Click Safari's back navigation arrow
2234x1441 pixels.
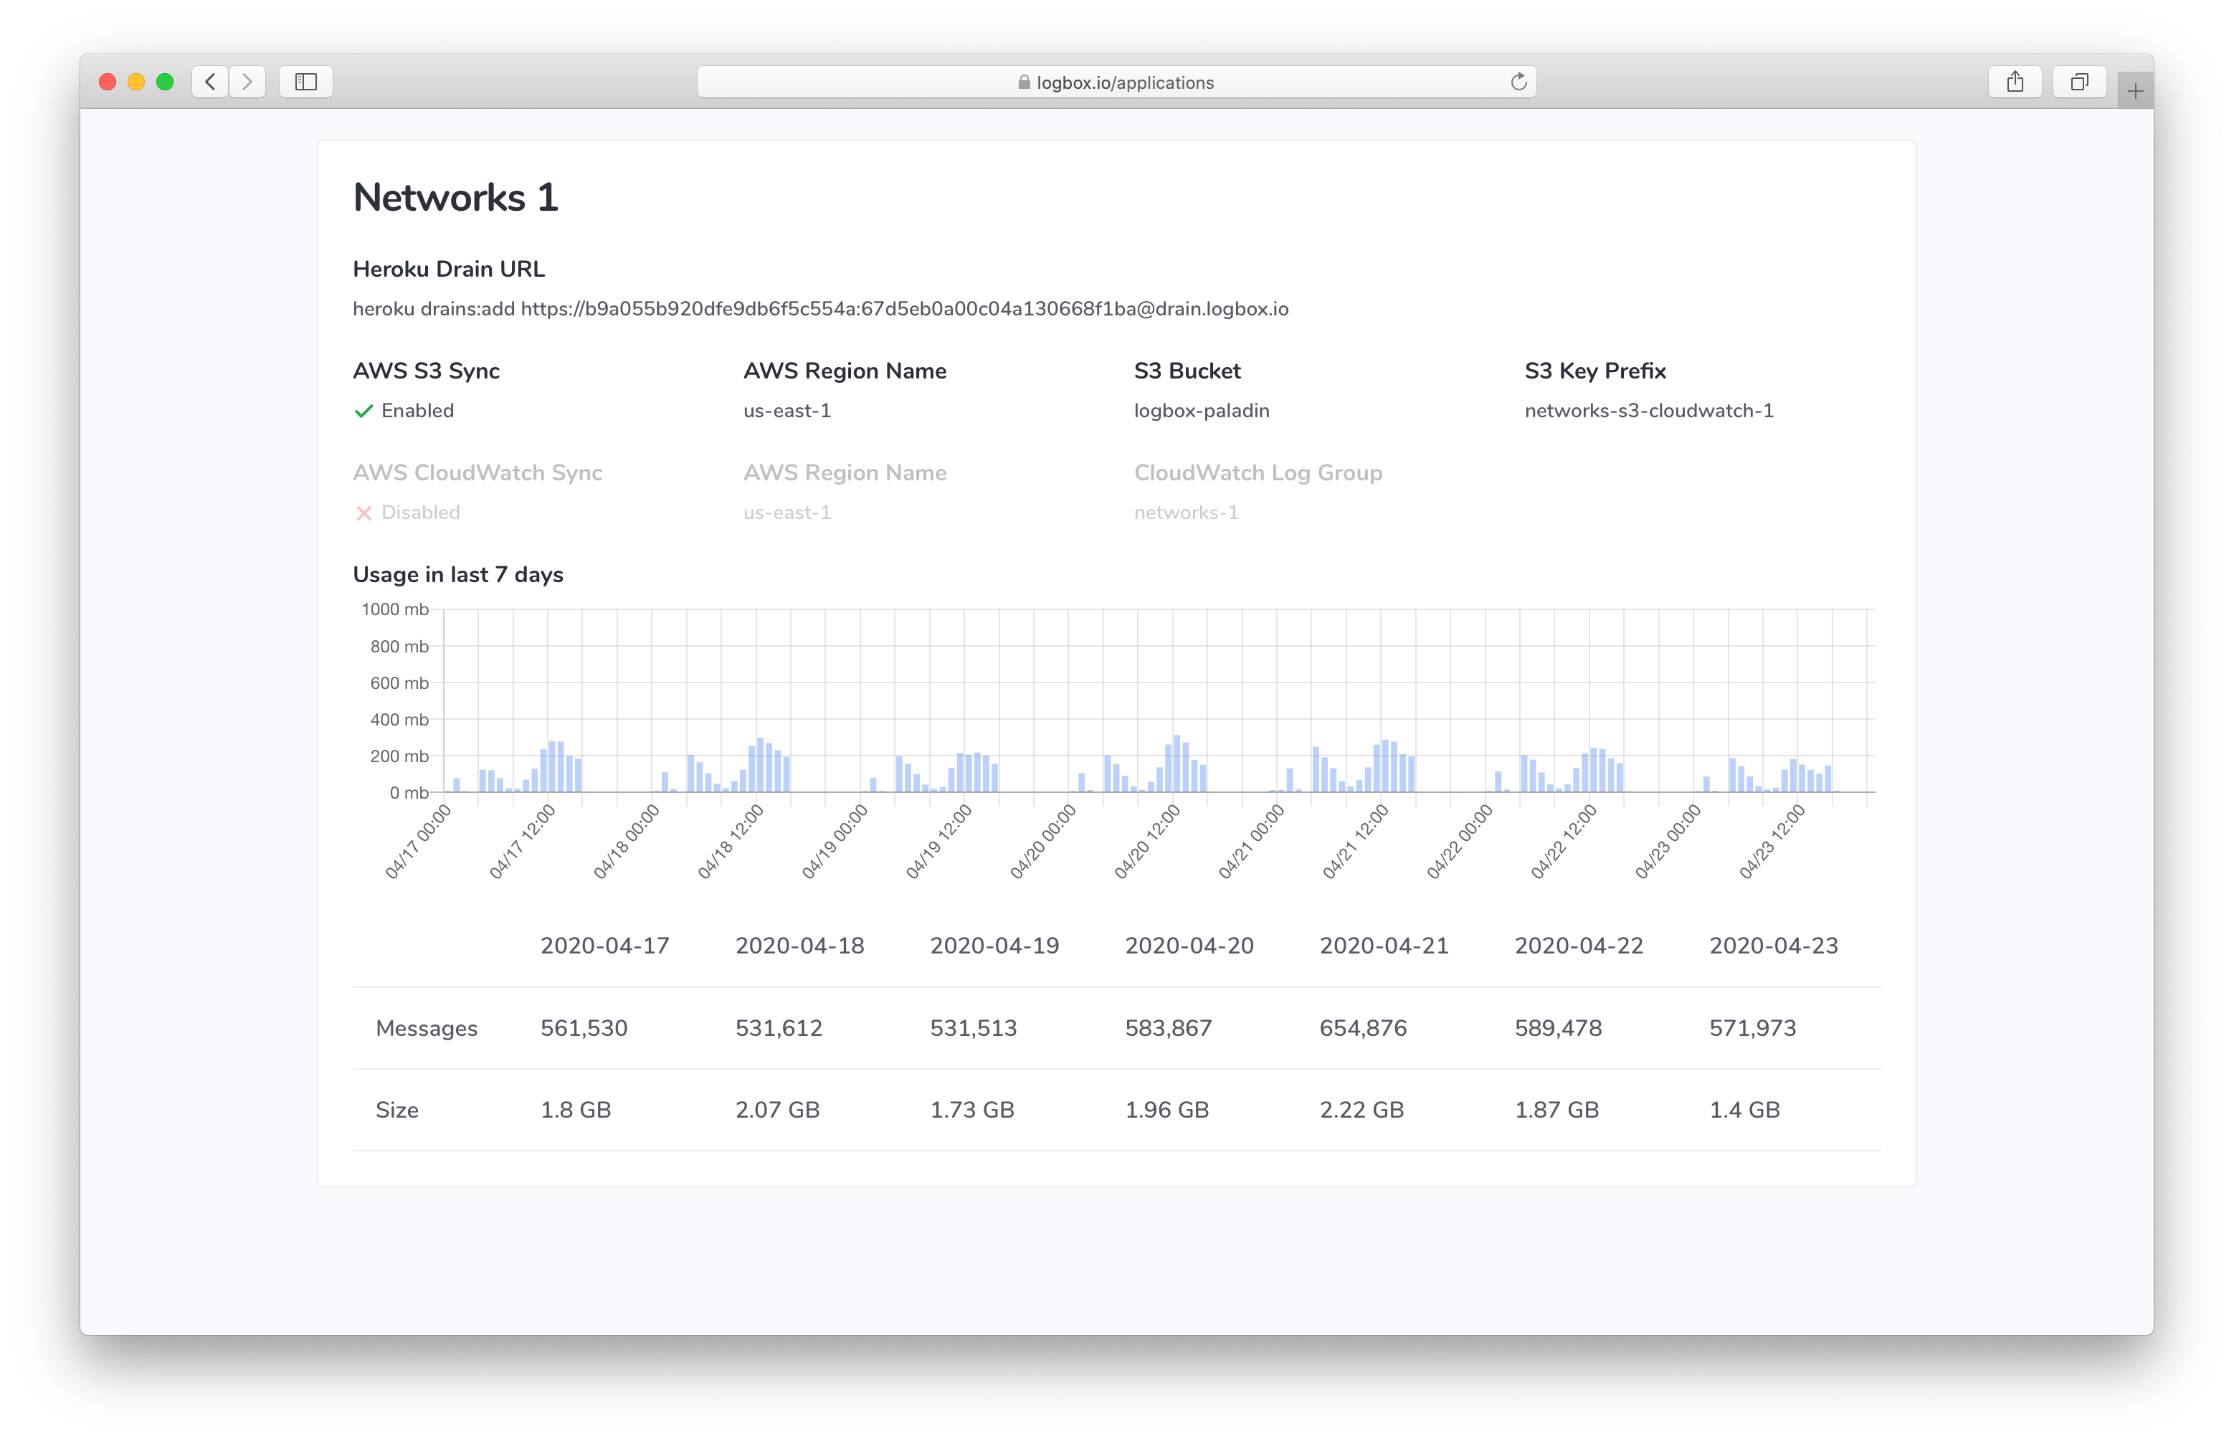point(211,82)
